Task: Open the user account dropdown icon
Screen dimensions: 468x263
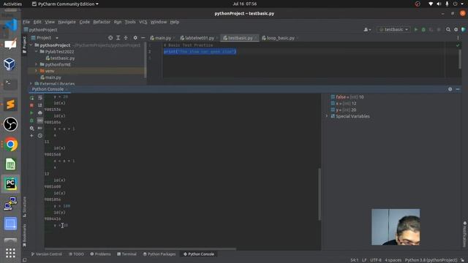Action: (x=367, y=29)
